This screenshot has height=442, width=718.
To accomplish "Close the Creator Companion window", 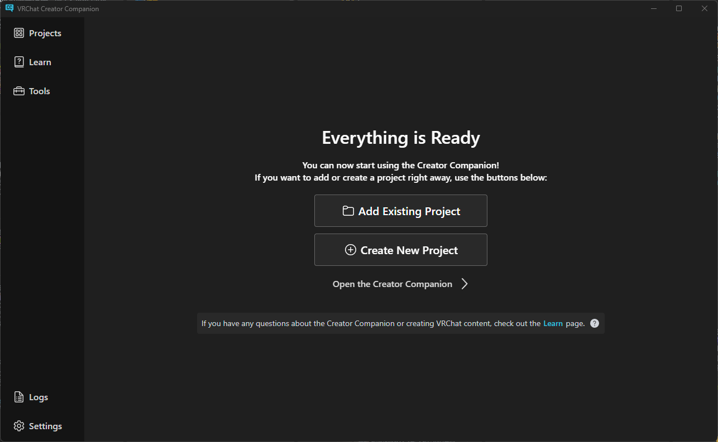I will pyautogui.click(x=704, y=8).
